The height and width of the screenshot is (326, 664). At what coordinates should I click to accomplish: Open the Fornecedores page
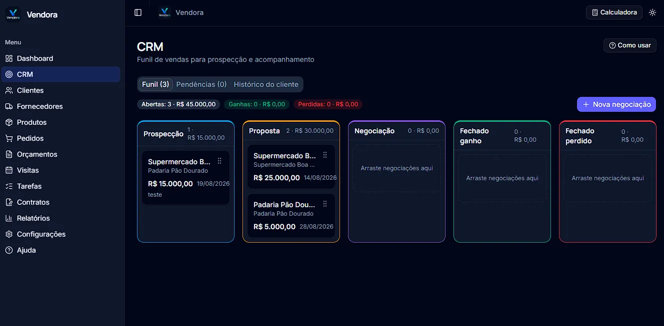(x=60, y=106)
